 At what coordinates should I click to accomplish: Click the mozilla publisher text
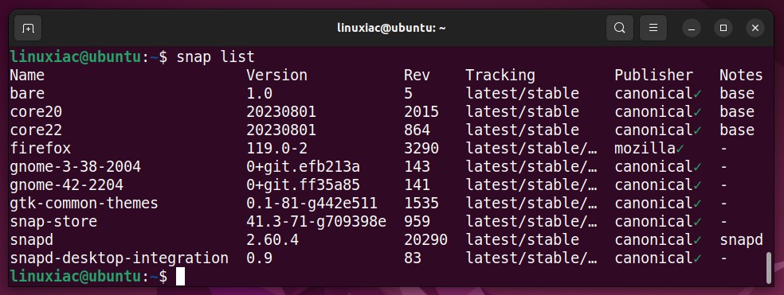(645, 148)
